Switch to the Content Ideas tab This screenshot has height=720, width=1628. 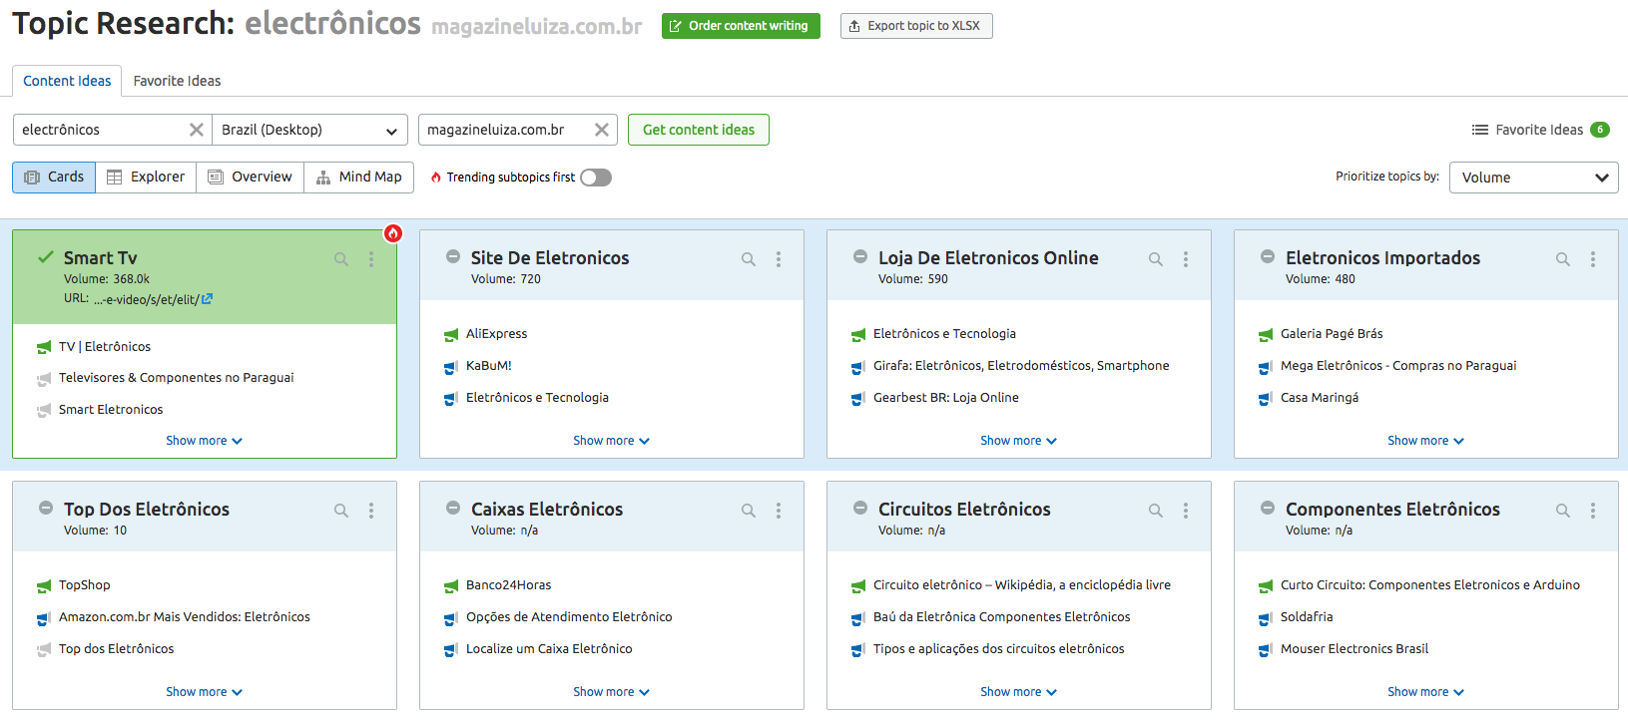coord(67,81)
